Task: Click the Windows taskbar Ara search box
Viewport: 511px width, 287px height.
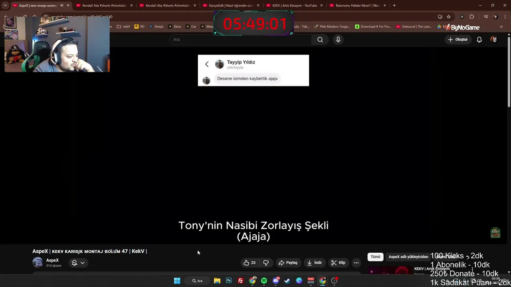Action: click(x=198, y=281)
